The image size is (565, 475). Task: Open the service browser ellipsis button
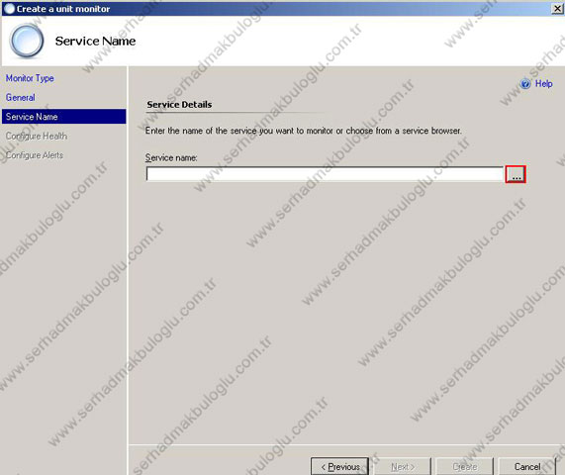coord(516,174)
